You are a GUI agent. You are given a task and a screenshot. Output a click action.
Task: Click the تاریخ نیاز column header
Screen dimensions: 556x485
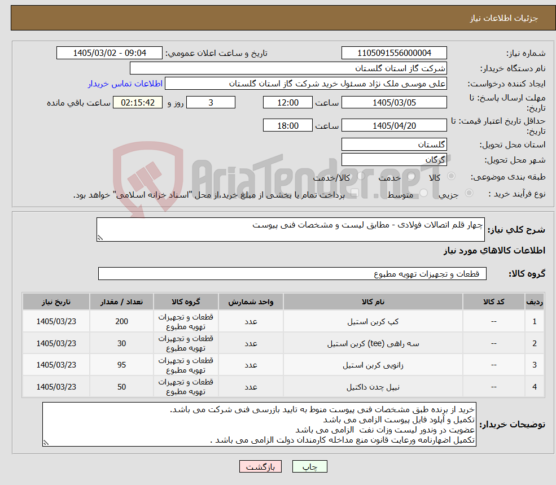pos(56,302)
